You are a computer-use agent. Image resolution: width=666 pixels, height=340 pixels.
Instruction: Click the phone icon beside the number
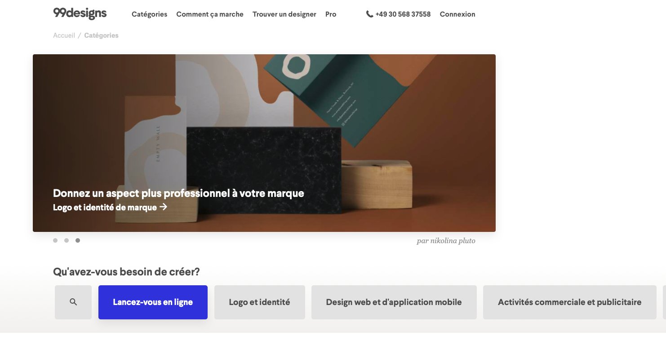click(369, 14)
